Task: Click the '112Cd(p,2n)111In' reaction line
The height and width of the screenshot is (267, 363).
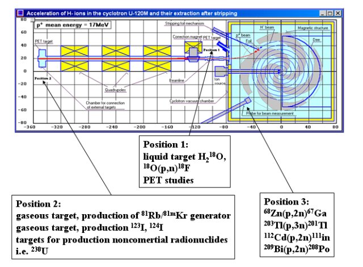Action: pos(297,237)
